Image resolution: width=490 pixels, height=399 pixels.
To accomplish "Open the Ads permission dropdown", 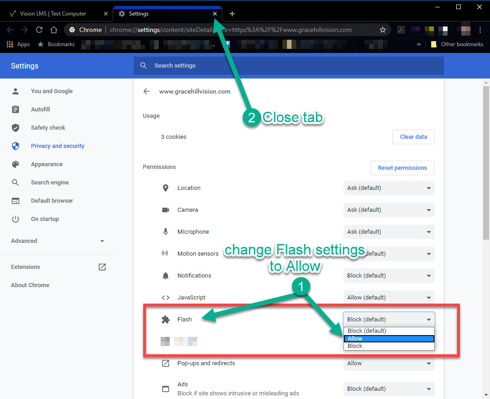I will tap(389, 388).
